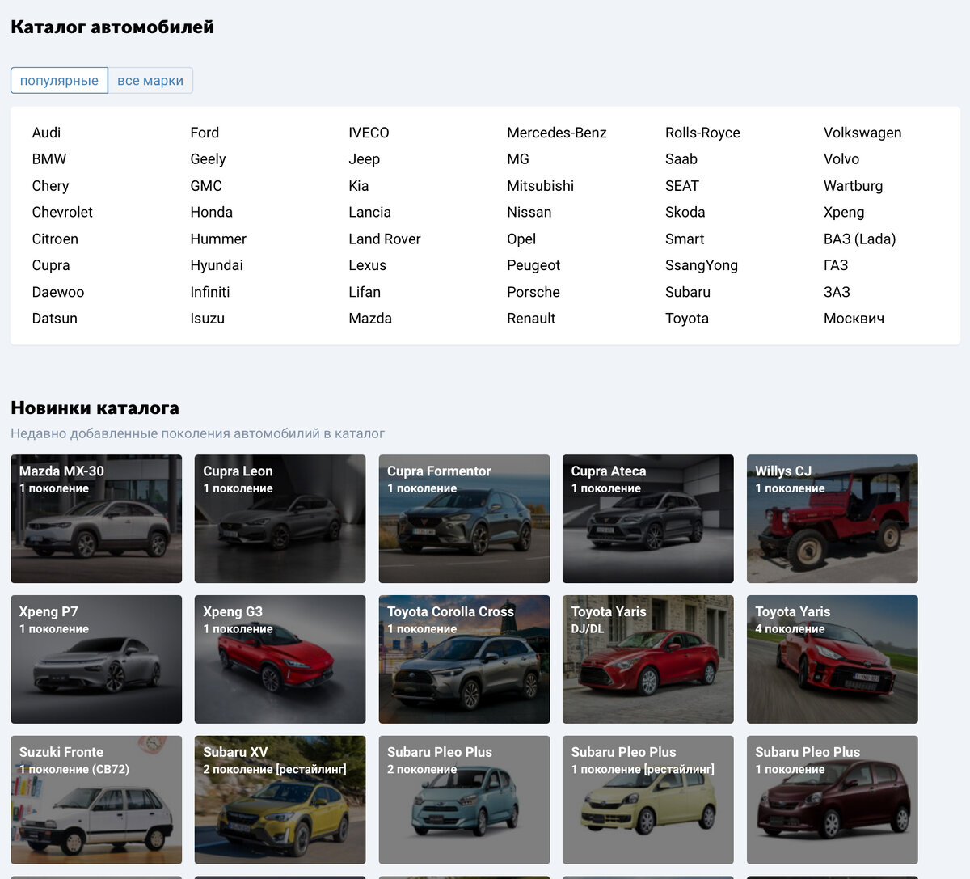Open the Infiniti brand link
This screenshot has height=879, width=970.
tap(210, 292)
